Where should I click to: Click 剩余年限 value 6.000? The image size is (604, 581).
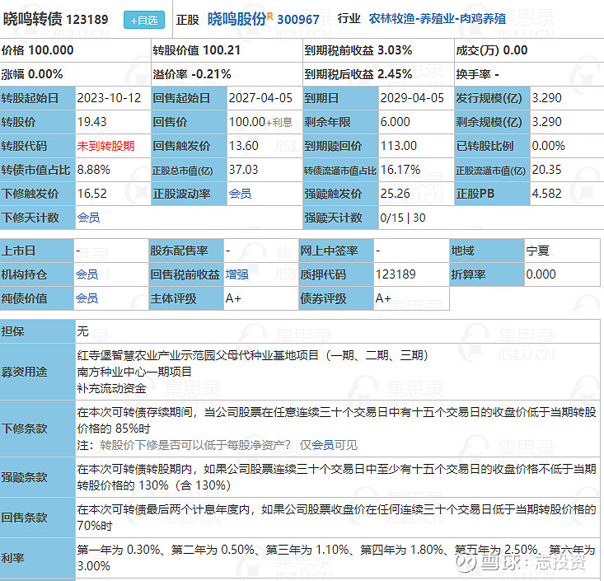(395, 122)
